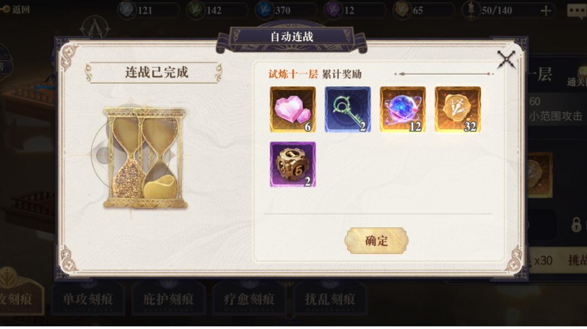
Task: Go back using the 返回 button
Action: click(x=16, y=9)
